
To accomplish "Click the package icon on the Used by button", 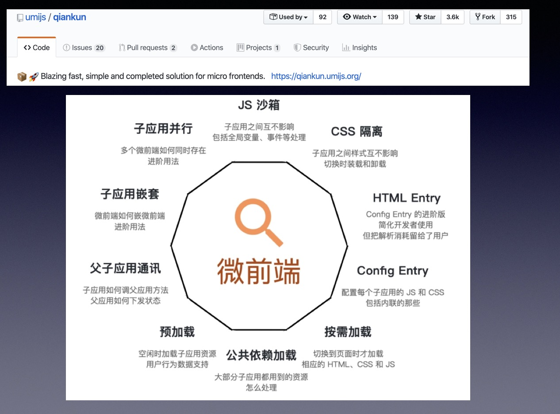I will click(x=274, y=17).
